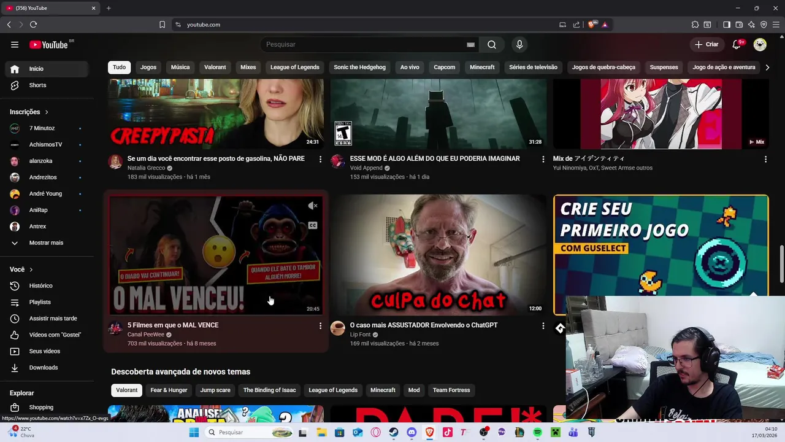Open 7 Minutoz subscription

tap(47, 128)
